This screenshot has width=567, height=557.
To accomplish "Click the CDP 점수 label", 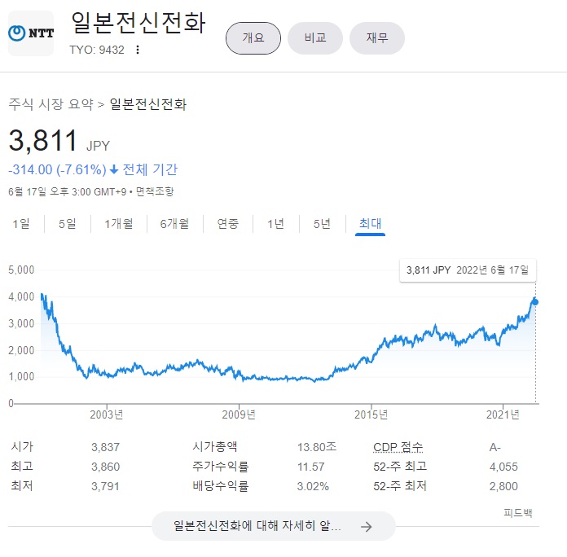I will coord(398,447).
